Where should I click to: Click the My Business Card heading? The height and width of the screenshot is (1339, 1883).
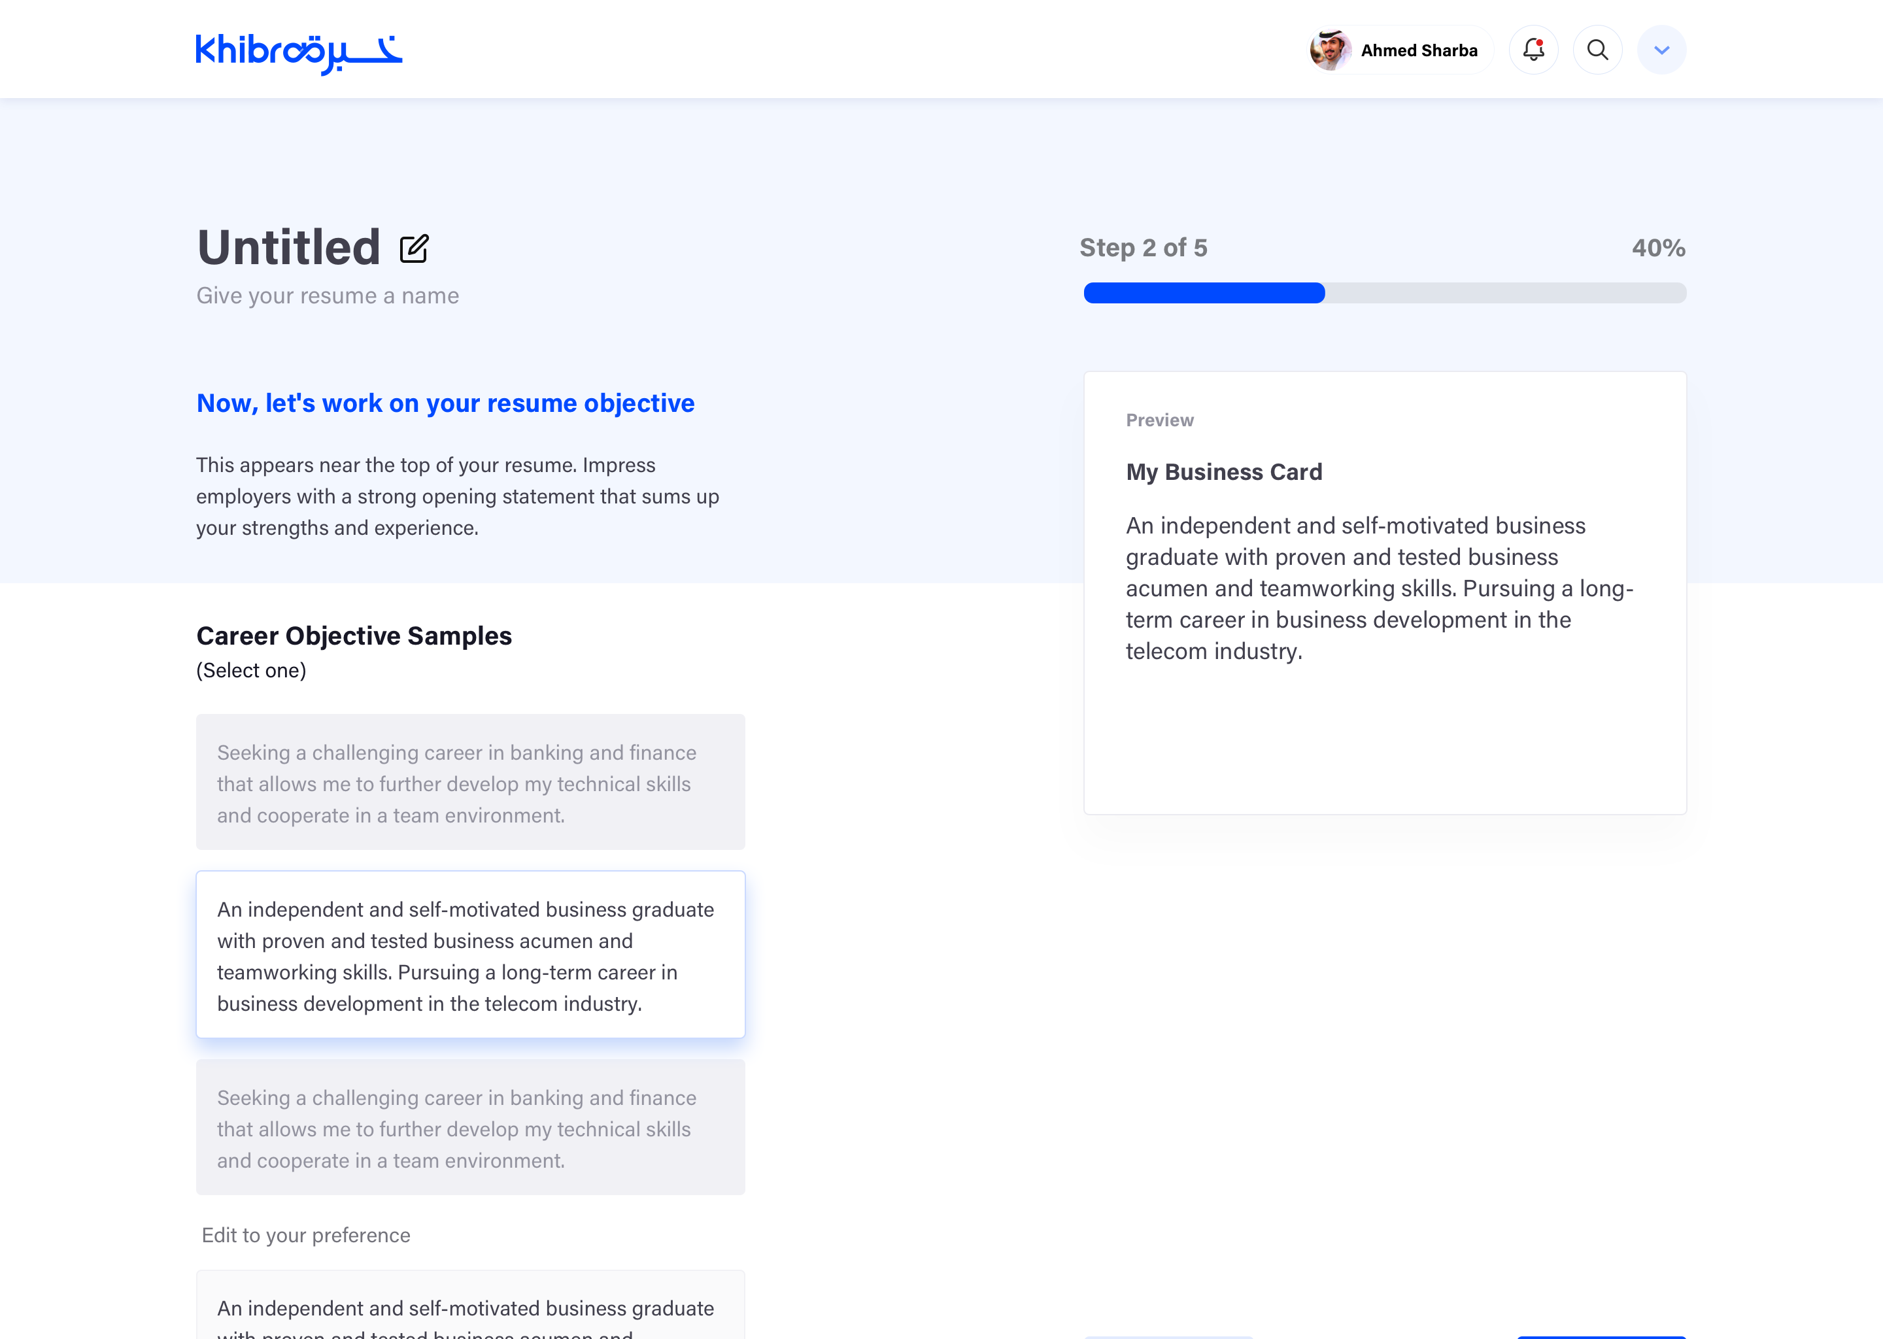(x=1223, y=471)
